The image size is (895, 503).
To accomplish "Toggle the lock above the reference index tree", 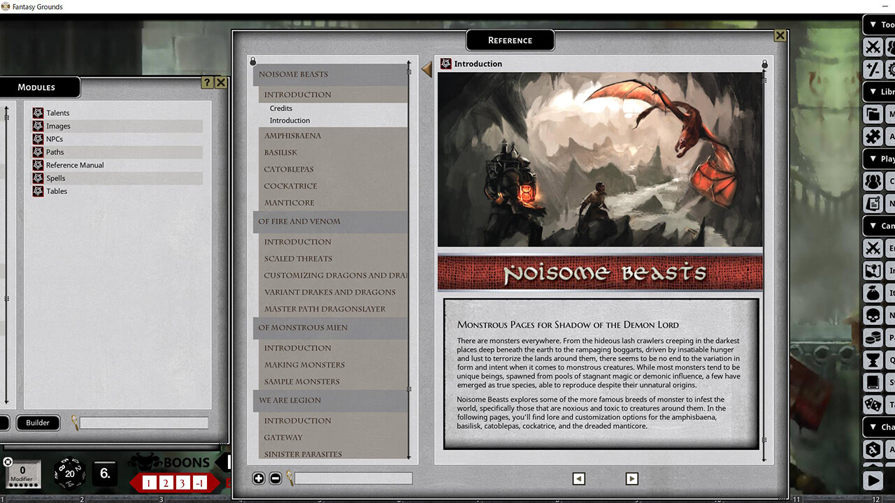I will [253, 60].
